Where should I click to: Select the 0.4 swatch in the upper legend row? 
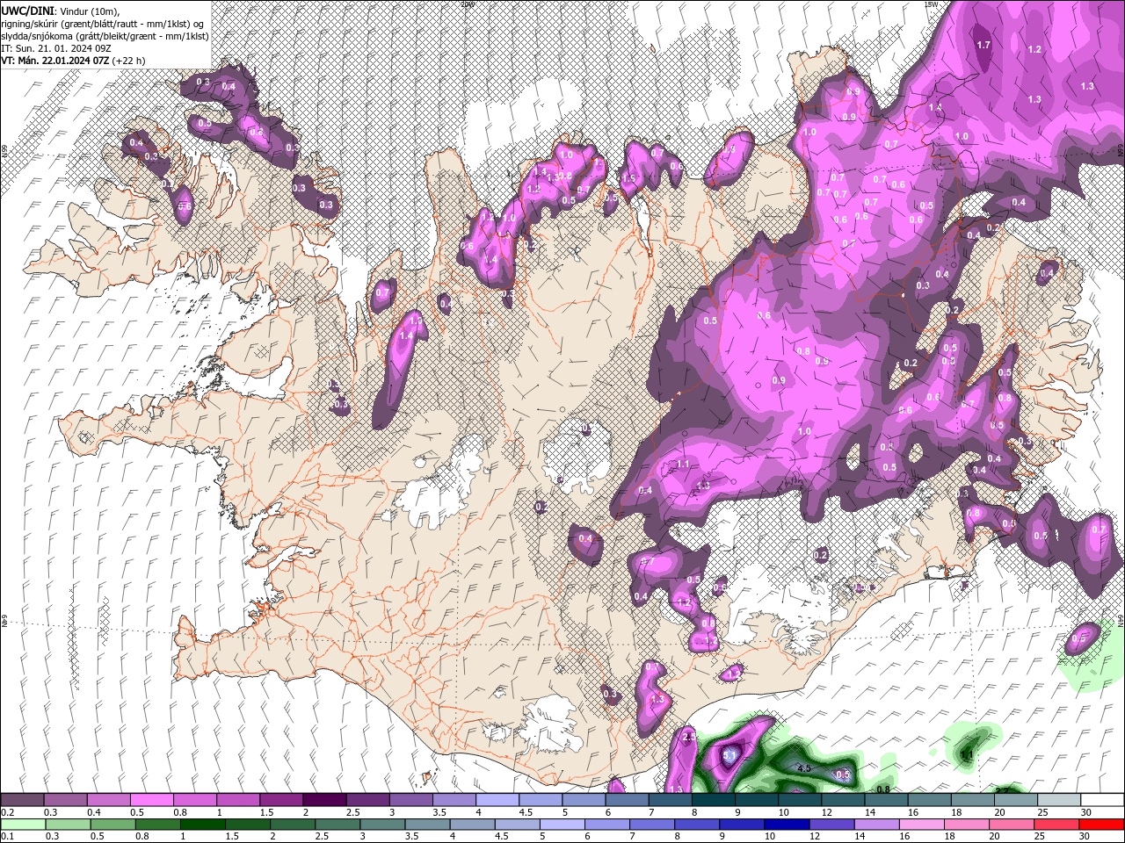(x=107, y=799)
